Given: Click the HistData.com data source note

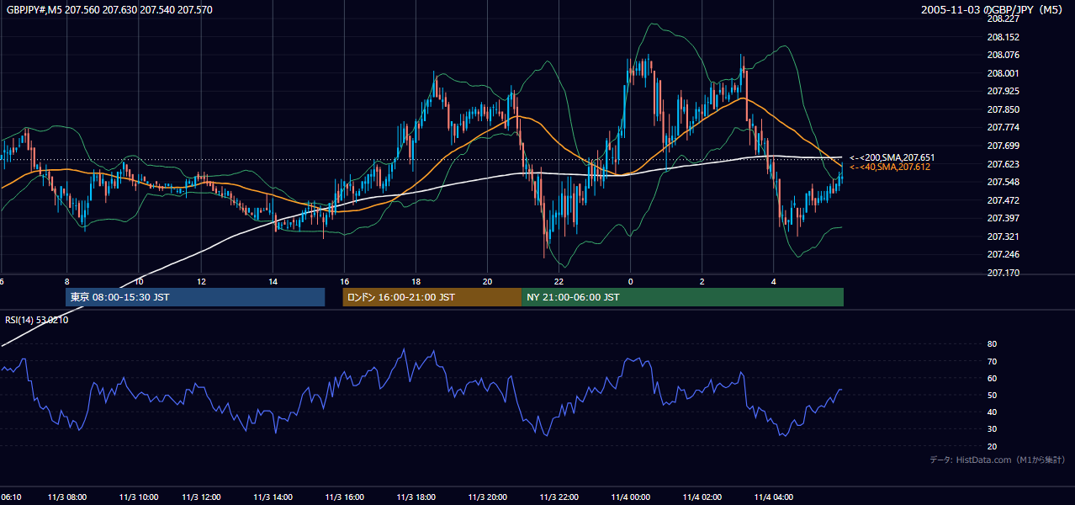Looking at the screenshot, I should point(998,460).
